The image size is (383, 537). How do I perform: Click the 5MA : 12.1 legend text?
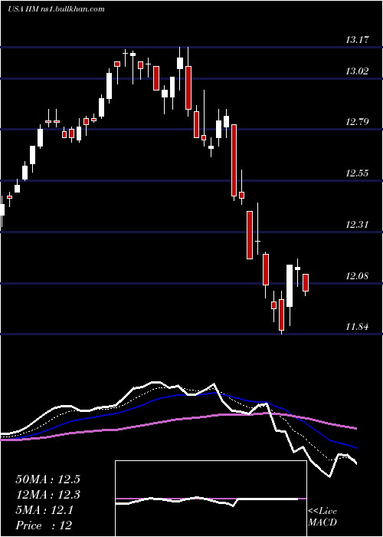click(44, 510)
